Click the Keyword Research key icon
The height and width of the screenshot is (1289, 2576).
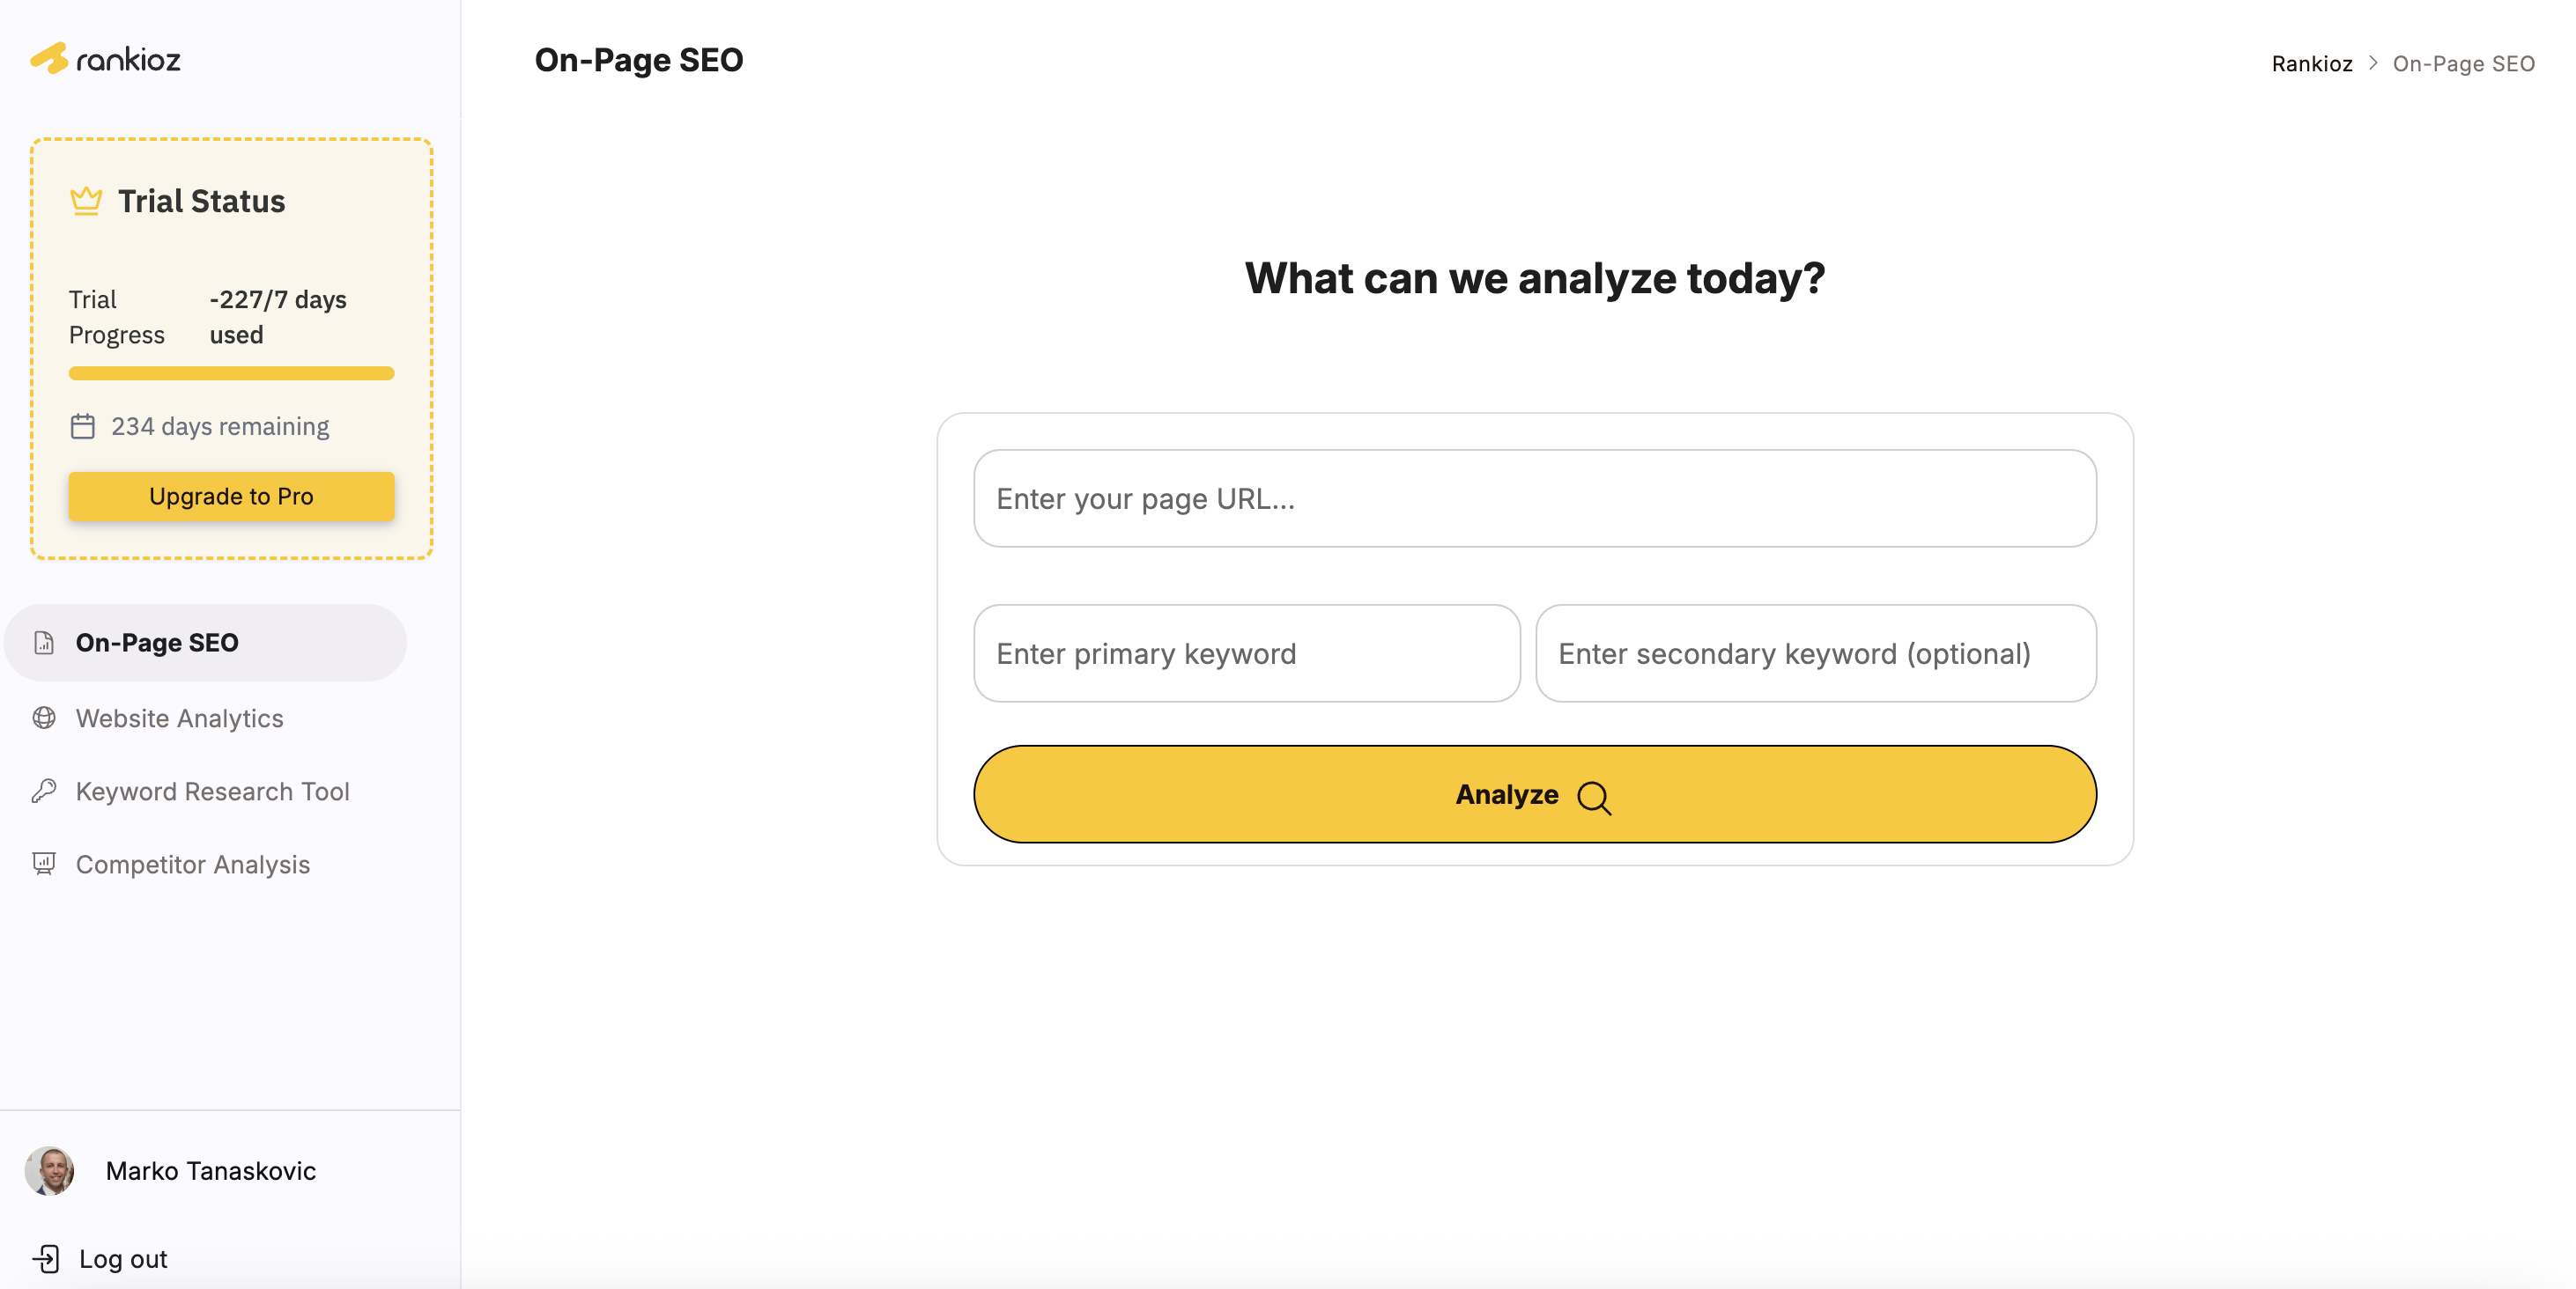click(x=44, y=792)
